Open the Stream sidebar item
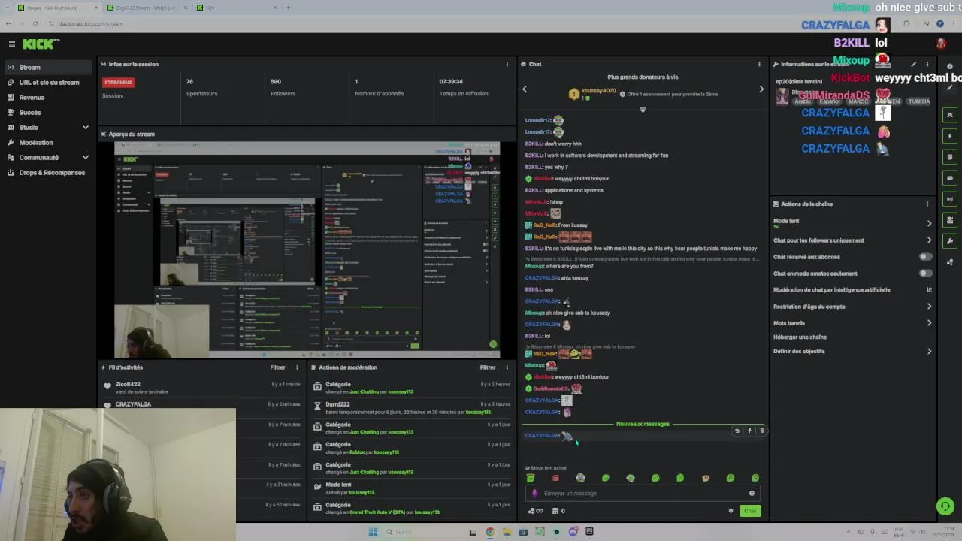The width and height of the screenshot is (962, 541). (47, 68)
